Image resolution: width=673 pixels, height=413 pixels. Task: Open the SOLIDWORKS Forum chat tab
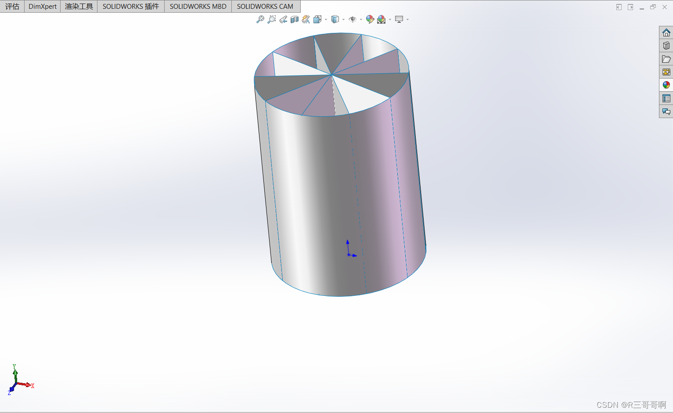666,111
